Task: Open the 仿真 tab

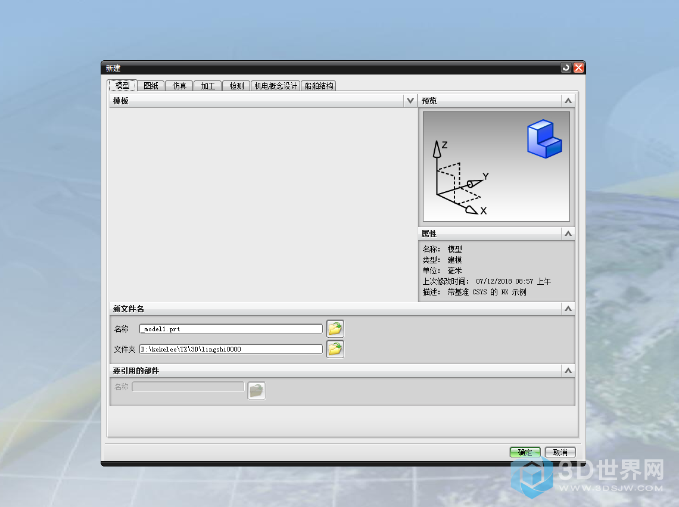Action: point(179,86)
